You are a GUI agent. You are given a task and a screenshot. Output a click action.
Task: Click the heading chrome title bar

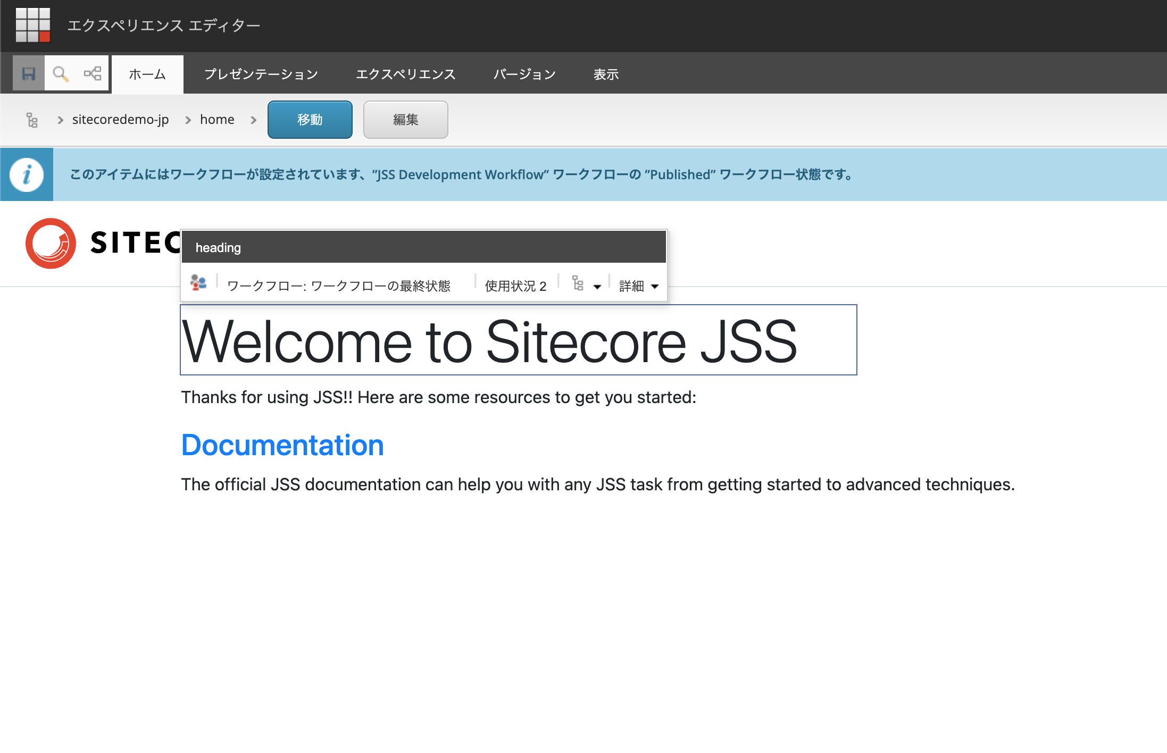pyautogui.click(x=424, y=247)
